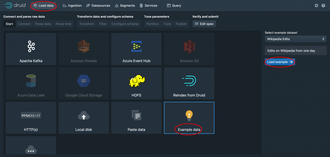This screenshot has height=157, width=330.
Task: Switch to the Segments view
Action: coord(125,5)
